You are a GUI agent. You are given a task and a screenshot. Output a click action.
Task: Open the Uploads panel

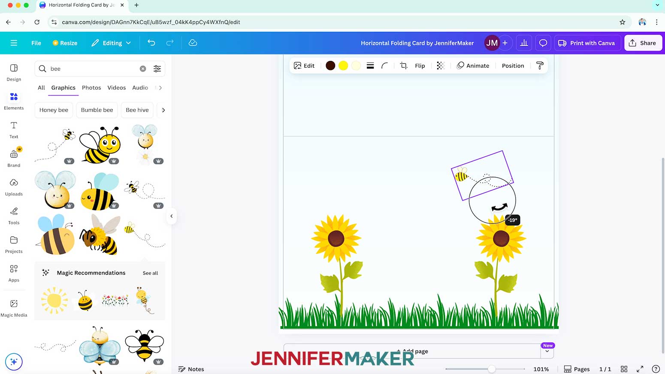coord(14,187)
